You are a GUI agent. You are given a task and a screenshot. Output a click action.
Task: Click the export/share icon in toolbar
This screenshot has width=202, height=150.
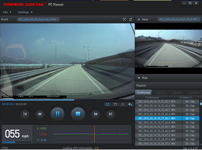[108, 104]
